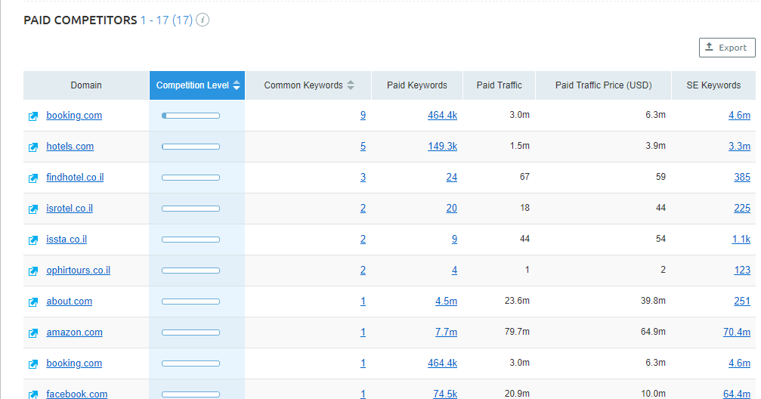Open SE keywords 385 link
This screenshot has width=761, height=399.
[742, 177]
